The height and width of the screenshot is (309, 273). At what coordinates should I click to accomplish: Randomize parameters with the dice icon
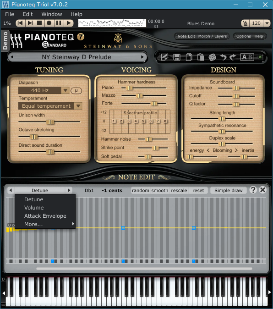[212, 57]
